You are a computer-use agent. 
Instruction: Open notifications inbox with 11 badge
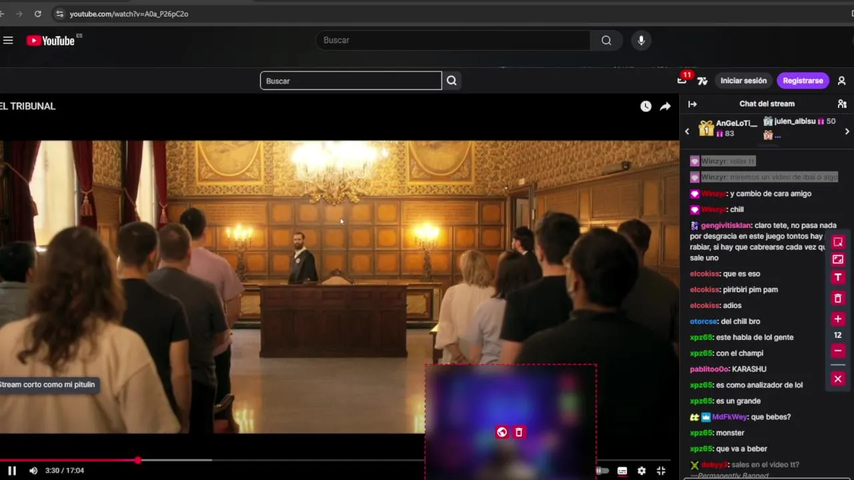682,81
